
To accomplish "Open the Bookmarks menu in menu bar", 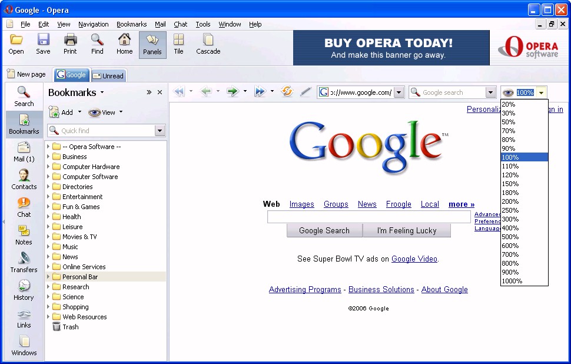I will tap(131, 24).
